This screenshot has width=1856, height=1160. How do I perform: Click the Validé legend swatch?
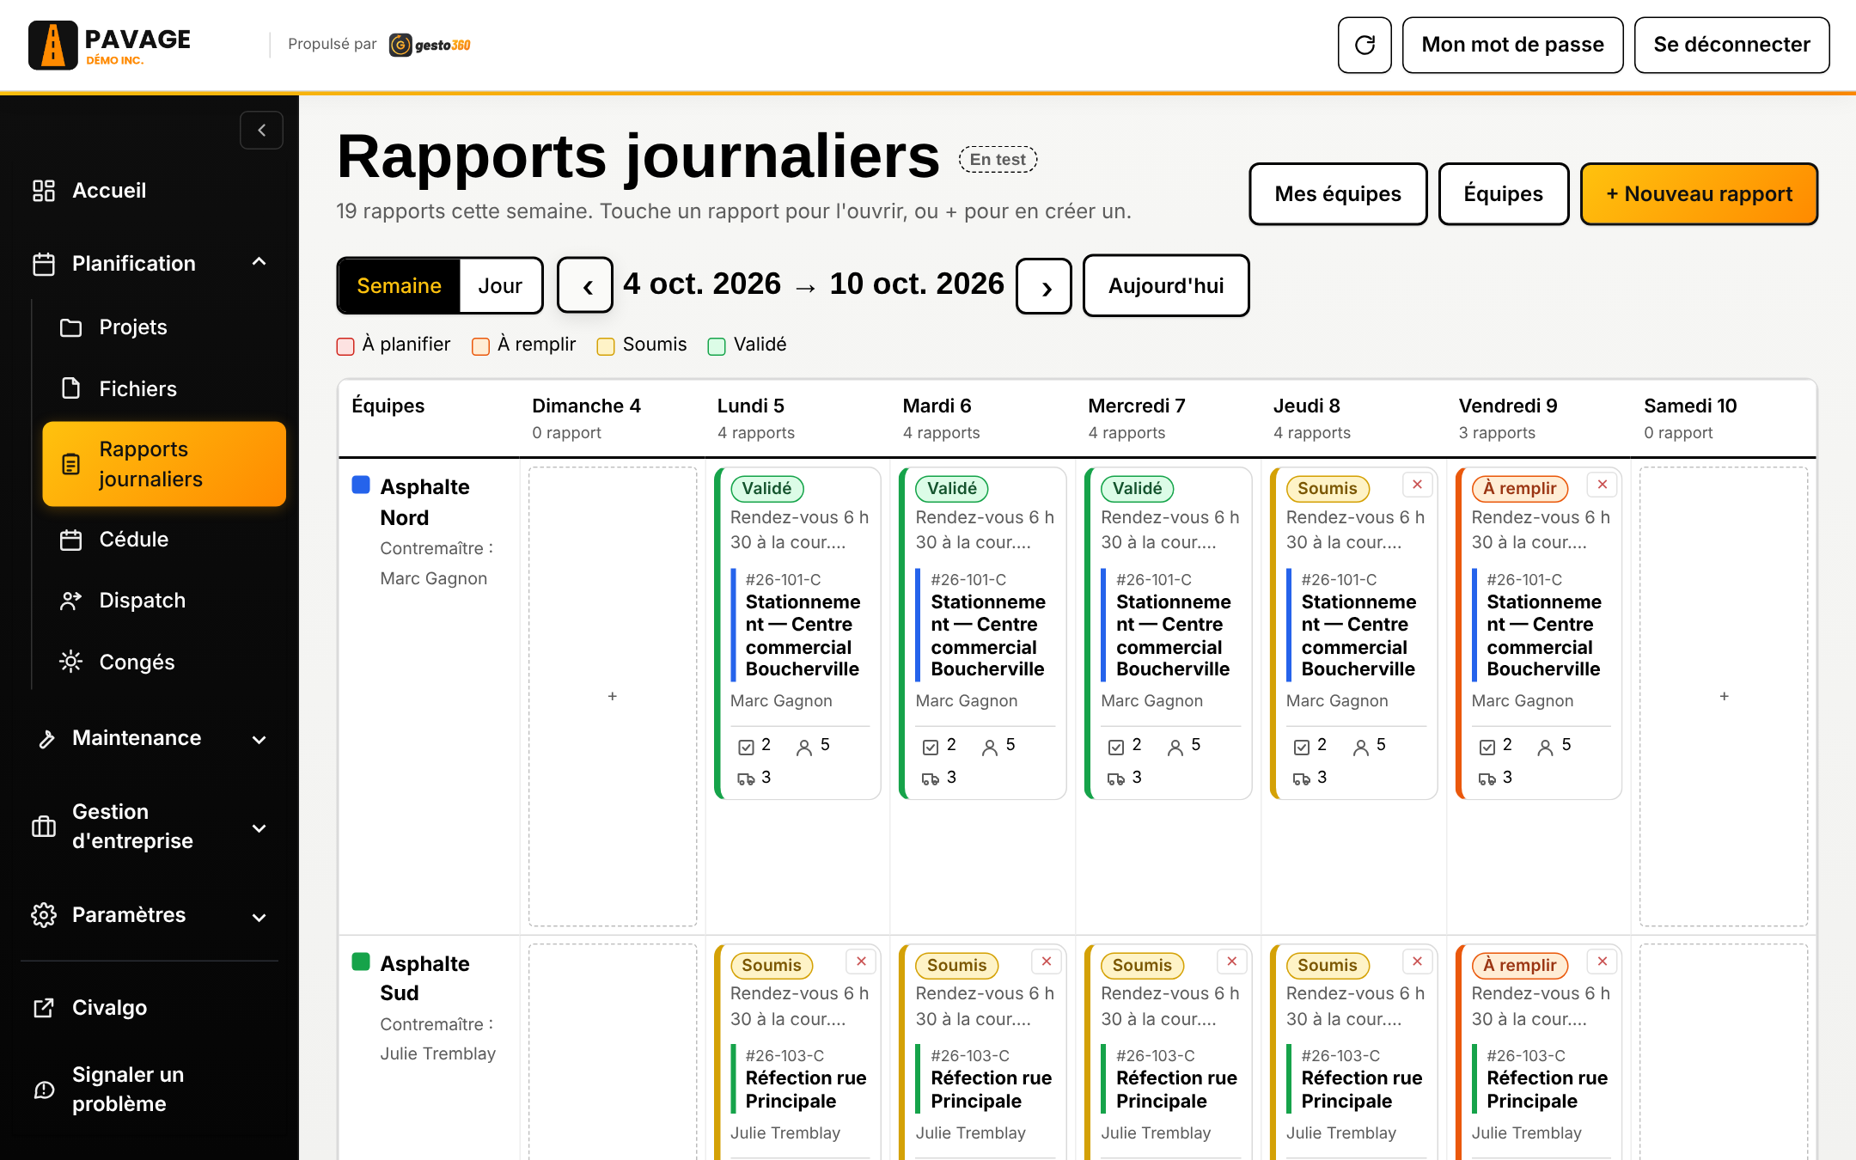point(717,346)
